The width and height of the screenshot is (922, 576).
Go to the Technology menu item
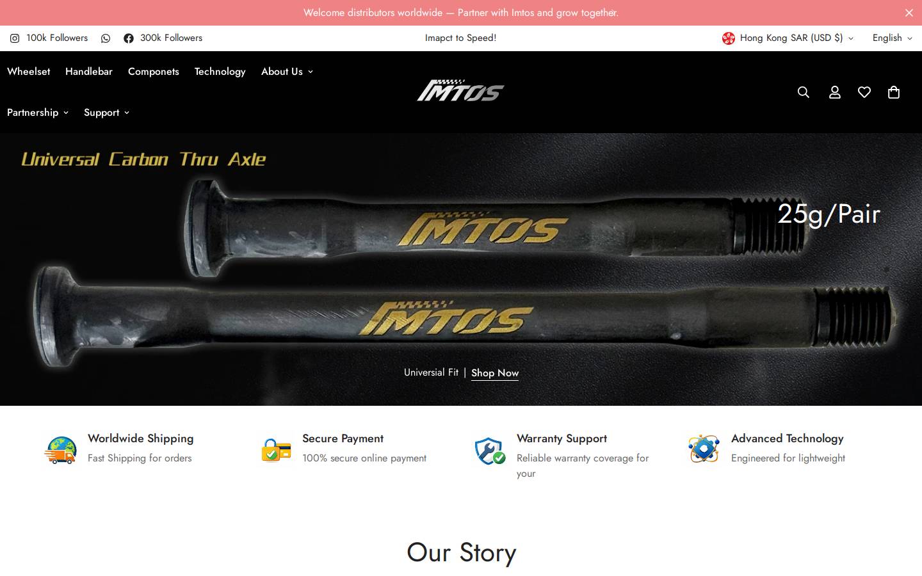[x=220, y=72]
